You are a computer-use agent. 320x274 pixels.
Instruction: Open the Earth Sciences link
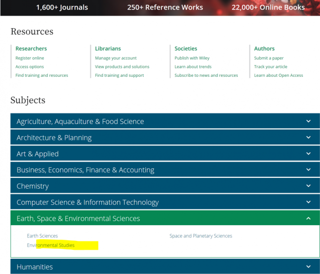coord(42,236)
